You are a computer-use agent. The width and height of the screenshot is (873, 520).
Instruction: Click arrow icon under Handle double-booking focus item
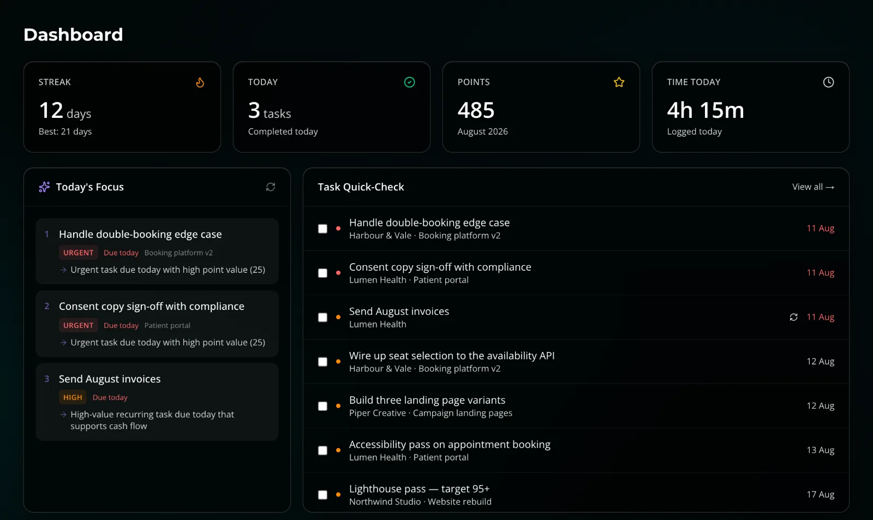click(64, 270)
